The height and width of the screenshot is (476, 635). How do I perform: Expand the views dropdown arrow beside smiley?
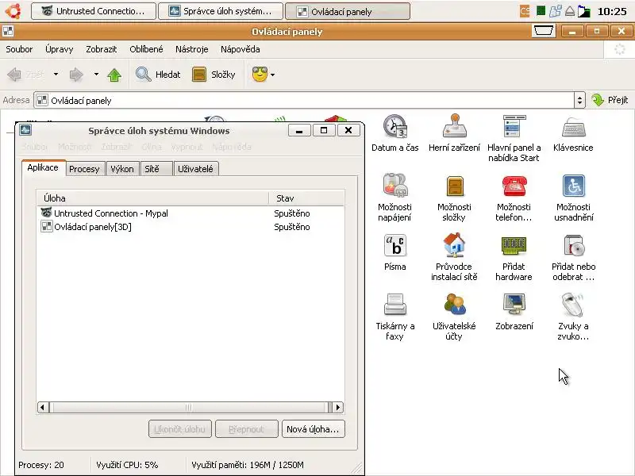coord(272,75)
